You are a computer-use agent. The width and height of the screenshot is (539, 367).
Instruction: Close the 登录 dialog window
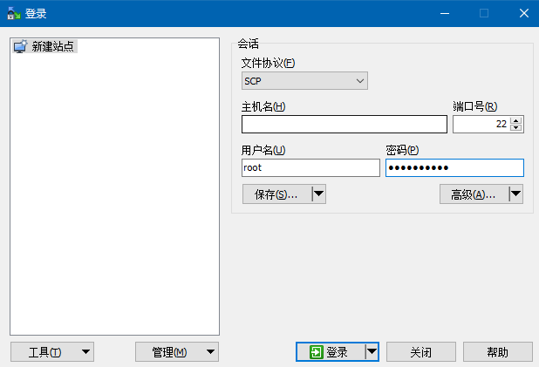[524, 13]
